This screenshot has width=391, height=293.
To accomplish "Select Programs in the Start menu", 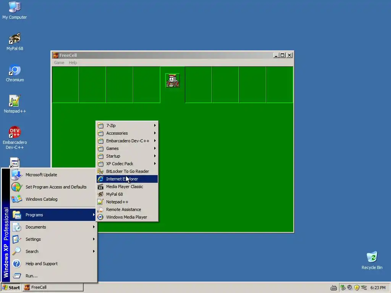I will coord(53,215).
